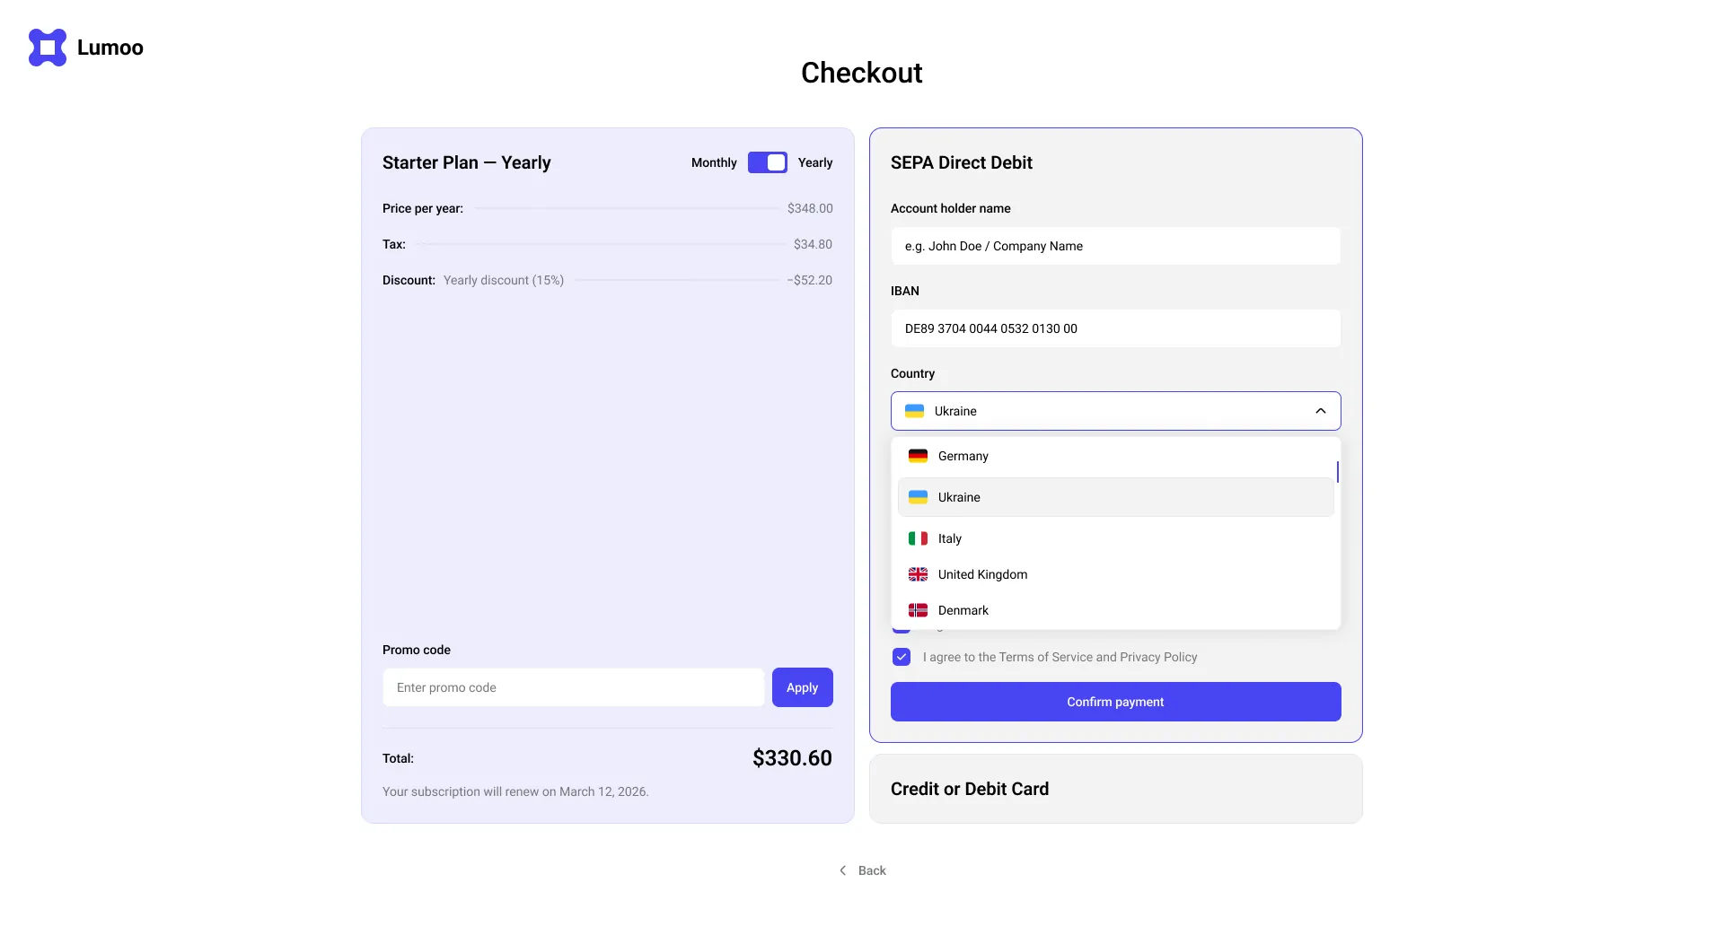This screenshot has height=935, width=1724.
Task: Select United Kingdom from the country list
Action: click(1115, 574)
